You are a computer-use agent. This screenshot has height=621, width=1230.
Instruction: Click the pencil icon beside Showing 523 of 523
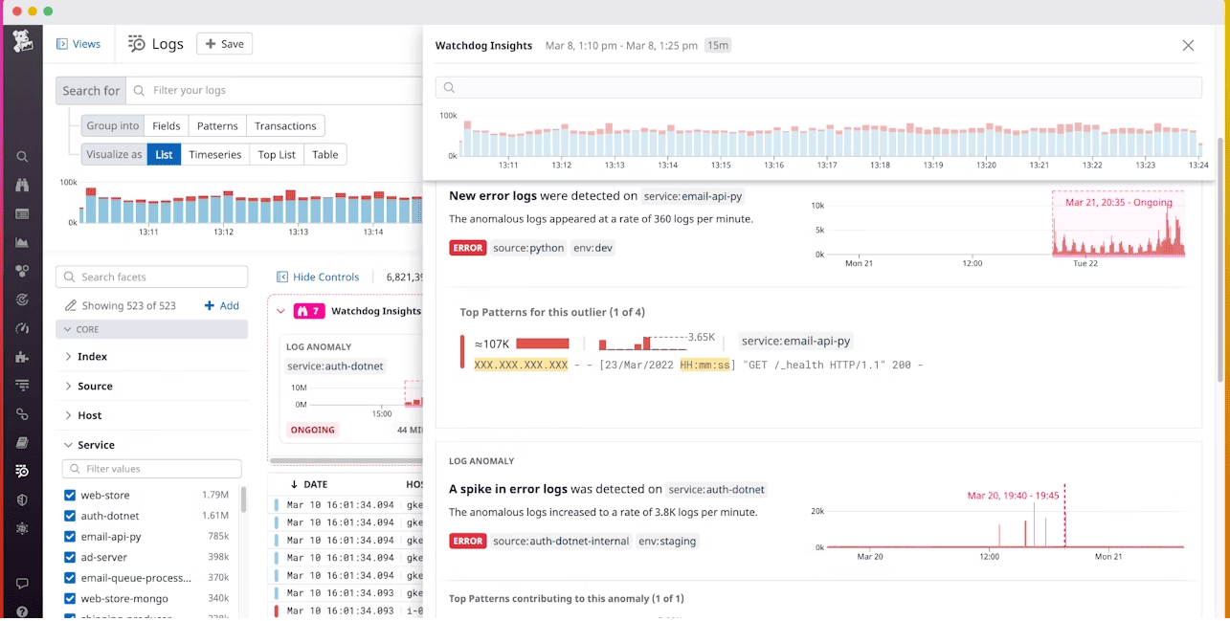(71, 306)
